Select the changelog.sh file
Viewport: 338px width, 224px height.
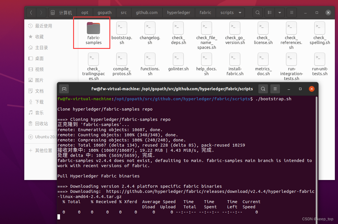[150, 33]
